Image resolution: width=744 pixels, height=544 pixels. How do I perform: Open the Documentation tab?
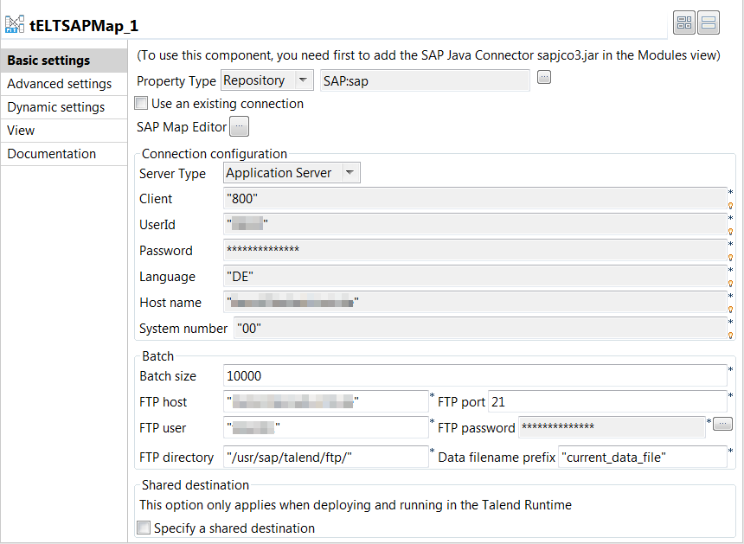click(64, 154)
